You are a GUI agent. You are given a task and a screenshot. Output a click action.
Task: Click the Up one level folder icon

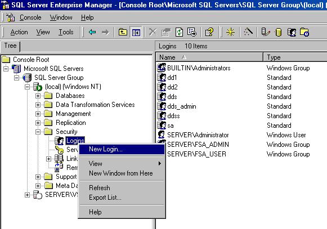(x=123, y=32)
